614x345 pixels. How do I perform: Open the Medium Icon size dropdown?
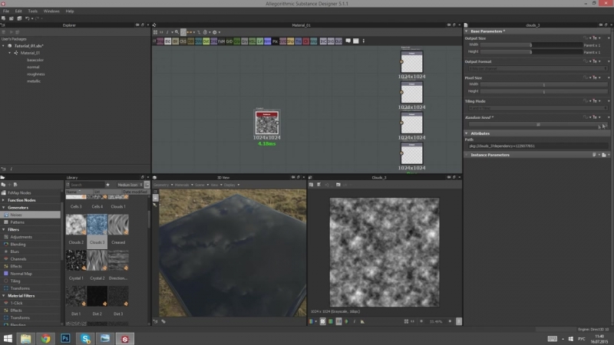pos(130,185)
